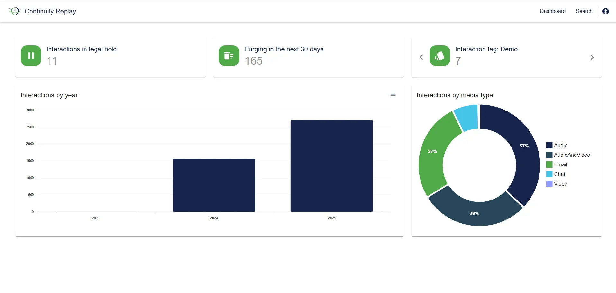
Task: Toggle Email series in the legend
Action: tap(560, 164)
